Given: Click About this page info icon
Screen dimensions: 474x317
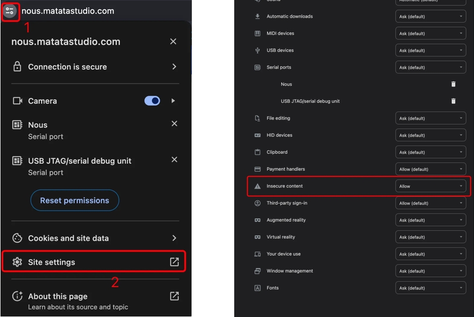Looking at the screenshot, I should coord(17,296).
